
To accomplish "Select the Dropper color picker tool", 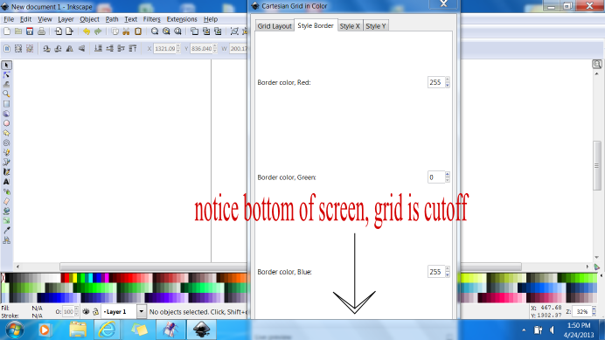I will (x=7, y=231).
